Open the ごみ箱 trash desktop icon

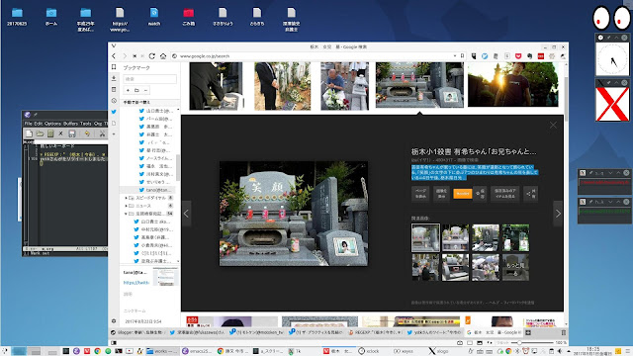[189, 17]
